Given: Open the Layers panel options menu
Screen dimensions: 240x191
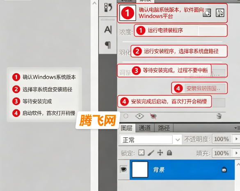Looking at the screenshot, I should 238,128.
